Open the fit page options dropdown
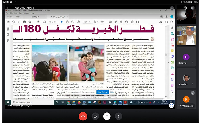201x123 pixels. [x=95, y=22]
